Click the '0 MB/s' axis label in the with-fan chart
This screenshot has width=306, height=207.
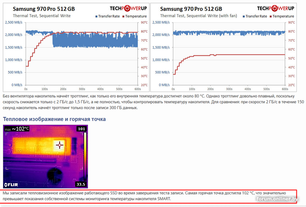tap(164, 85)
